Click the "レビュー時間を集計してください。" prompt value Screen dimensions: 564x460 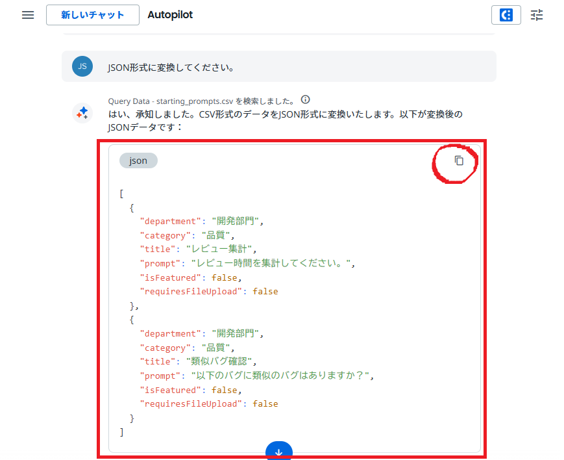pos(271,263)
